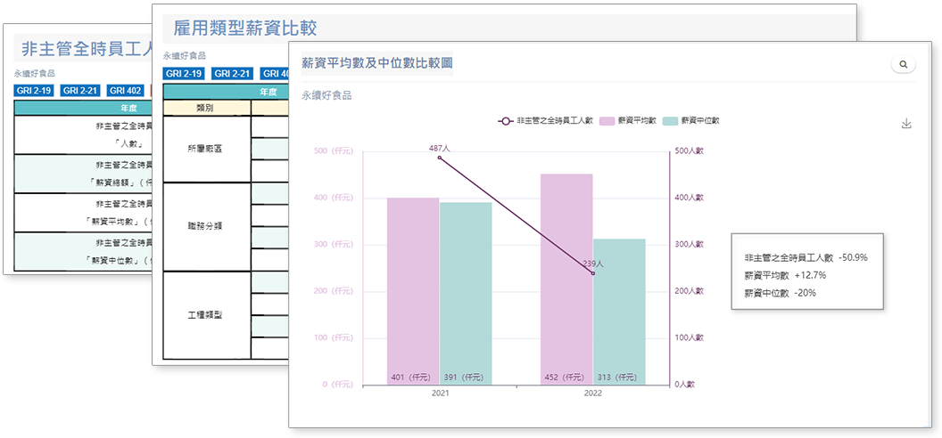Click the 類別 column header
The width and height of the screenshot is (942, 438).
coord(206,108)
